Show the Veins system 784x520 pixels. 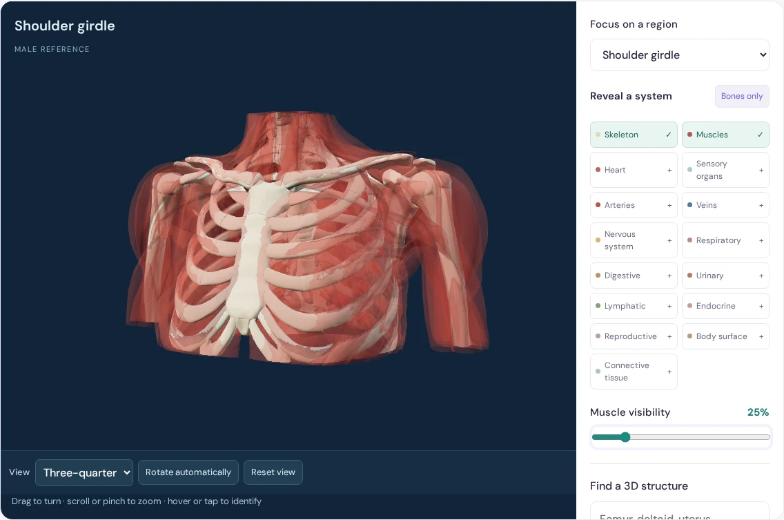pyautogui.click(x=725, y=205)
